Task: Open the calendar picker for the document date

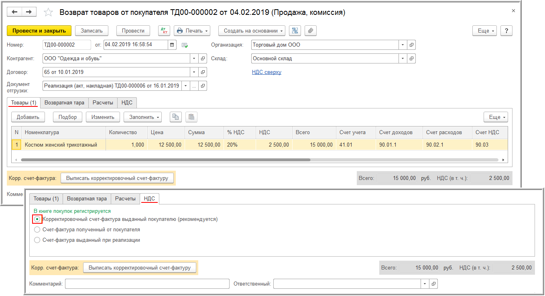Action: coord(173,45)
